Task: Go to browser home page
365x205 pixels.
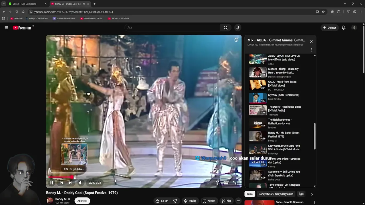Action: pos(23,12)
